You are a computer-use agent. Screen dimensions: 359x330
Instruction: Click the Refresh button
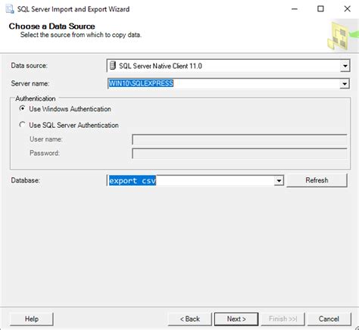tap(317, 180)
